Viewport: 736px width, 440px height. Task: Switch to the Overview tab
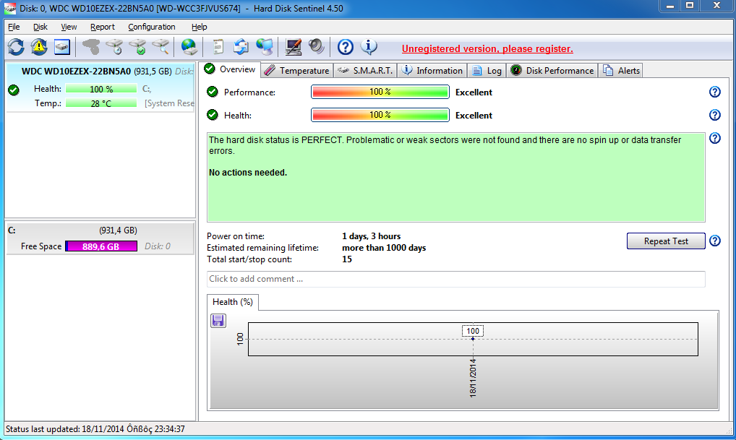click(x=230, y=69)
